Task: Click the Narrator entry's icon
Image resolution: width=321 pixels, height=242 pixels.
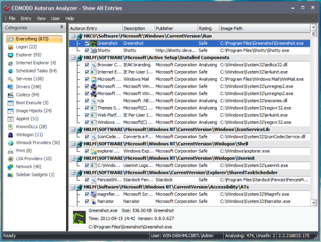Action: pos(93,202)
